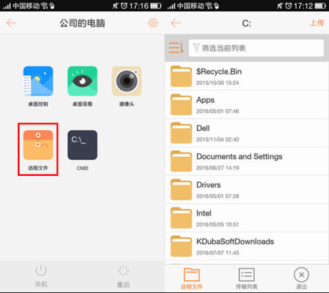Tap the 退出 exit button
The height and width of the screenshot is (293, 329).
pyautogui.click(x=301, y=278)
